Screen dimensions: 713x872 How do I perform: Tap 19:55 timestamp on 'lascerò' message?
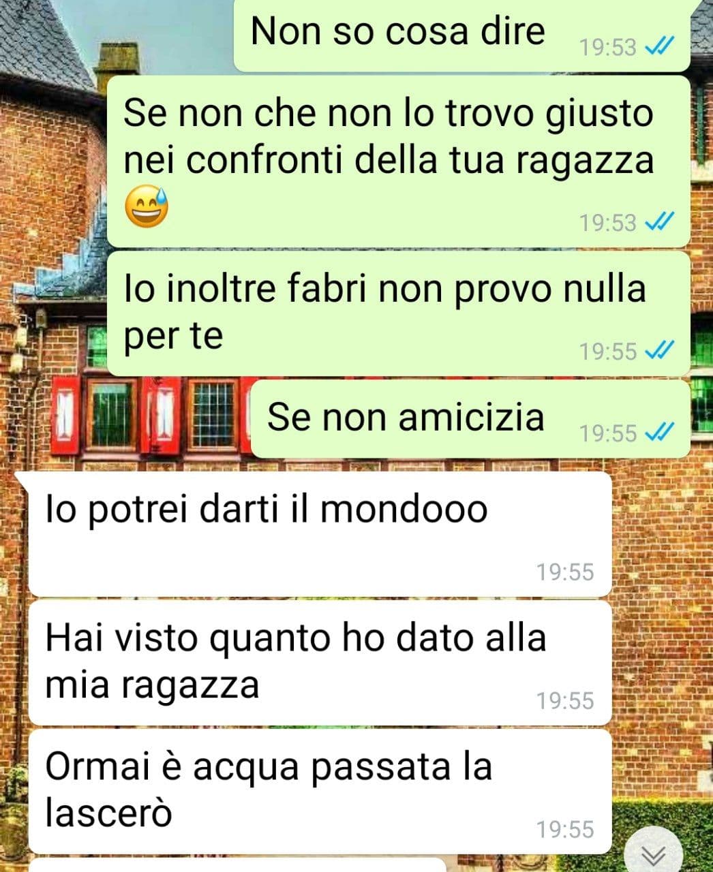coord(565,830)
